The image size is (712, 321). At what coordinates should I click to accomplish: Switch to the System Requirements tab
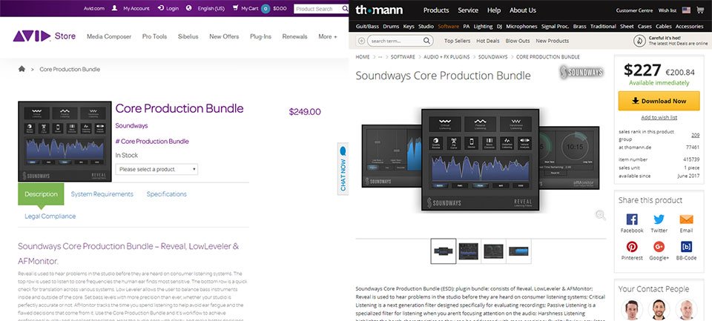coord(102,194)
